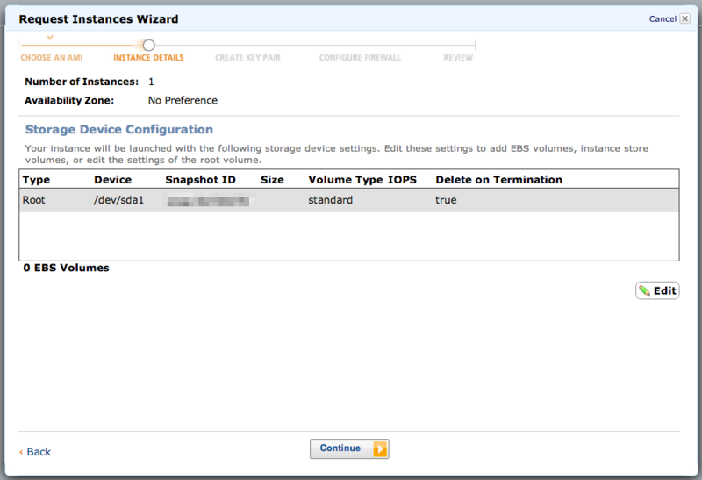Click the Cancel link
Image resolution: width=702 pixels, height=480 pixels.
click(x=663, y=18)
